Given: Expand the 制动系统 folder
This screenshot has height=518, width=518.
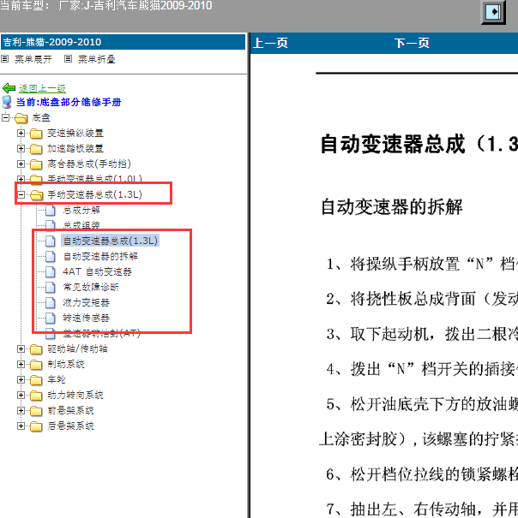Looking at the screenshot, I should 21,365.
